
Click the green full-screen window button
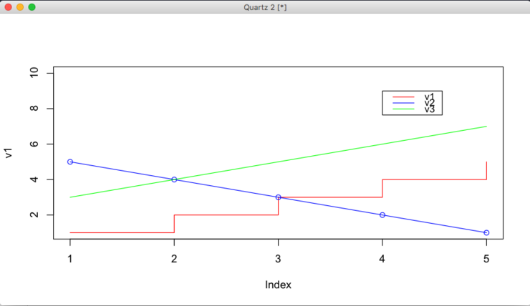(32, 6)
